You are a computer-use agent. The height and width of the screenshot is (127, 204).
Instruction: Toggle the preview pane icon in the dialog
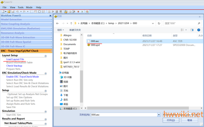tap(192, 30)
